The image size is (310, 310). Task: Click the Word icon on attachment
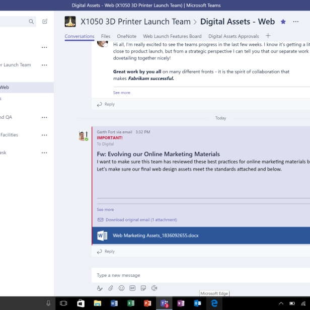[x=102, y=236]
